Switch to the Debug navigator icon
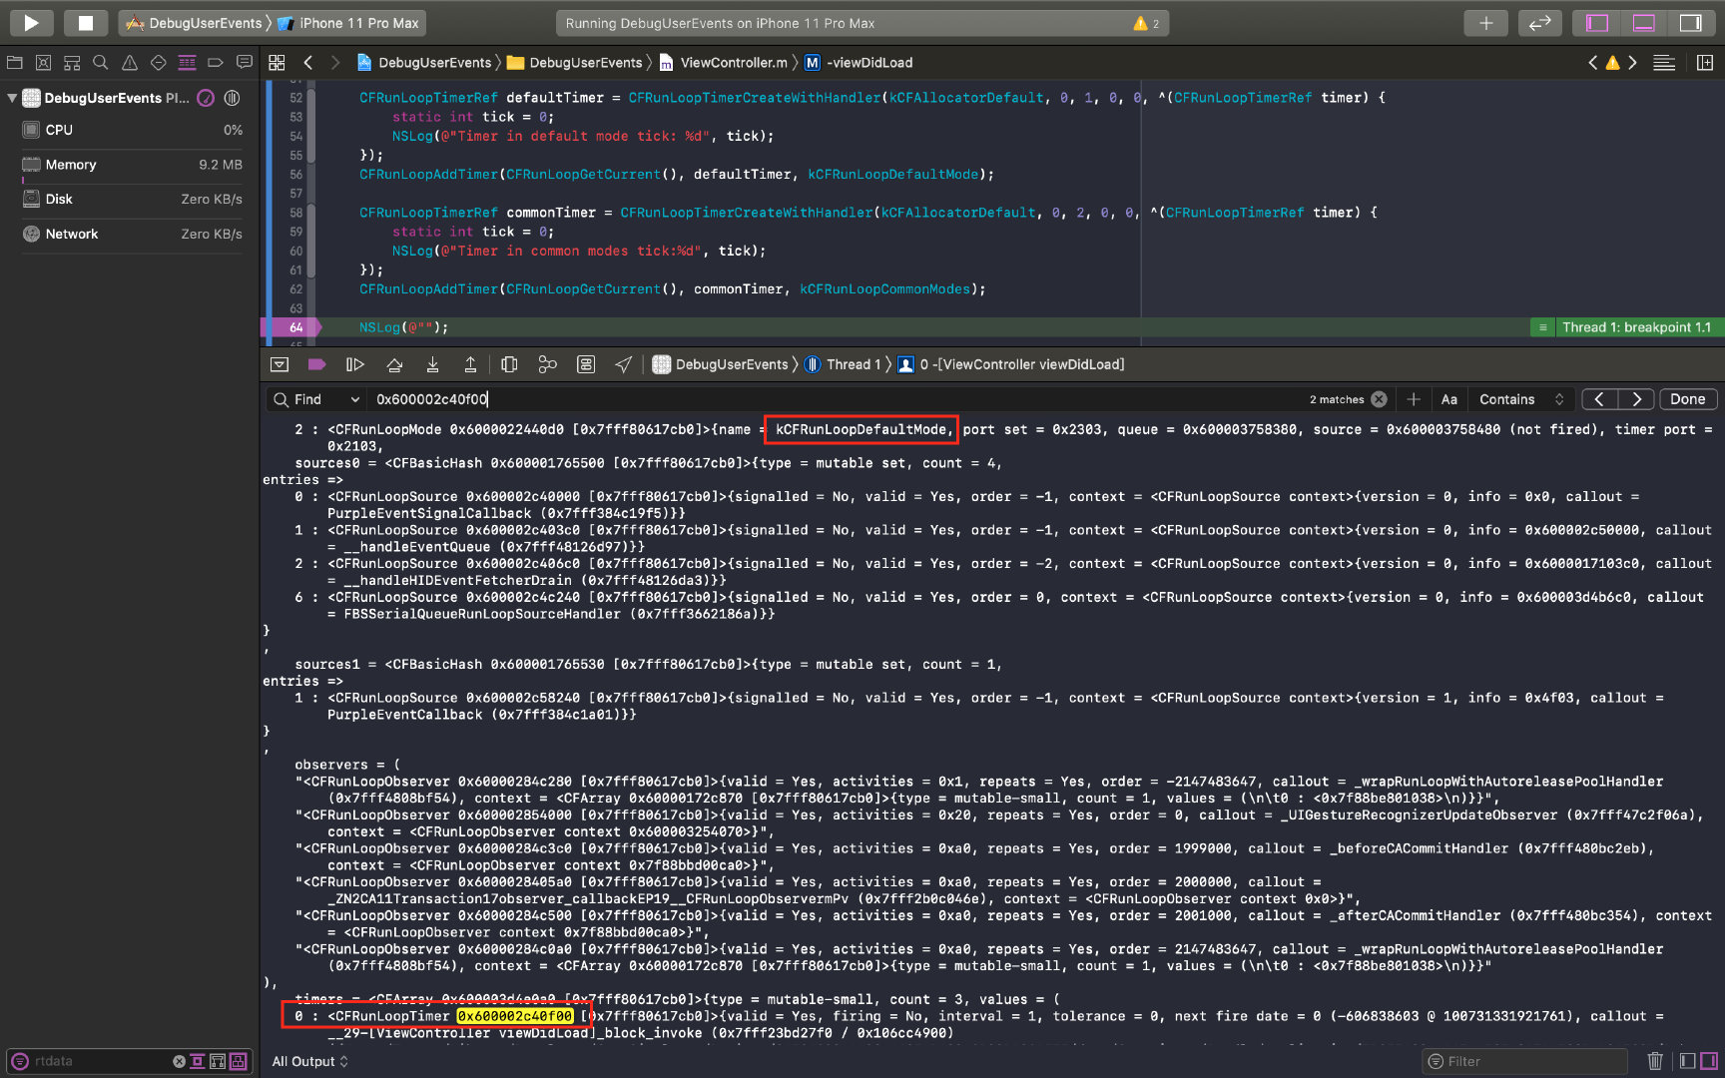 coord(187,63)
